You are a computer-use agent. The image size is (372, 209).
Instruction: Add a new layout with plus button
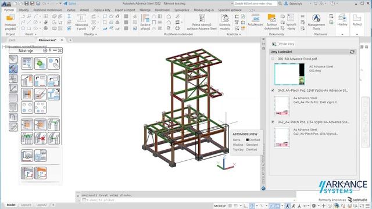53,205
